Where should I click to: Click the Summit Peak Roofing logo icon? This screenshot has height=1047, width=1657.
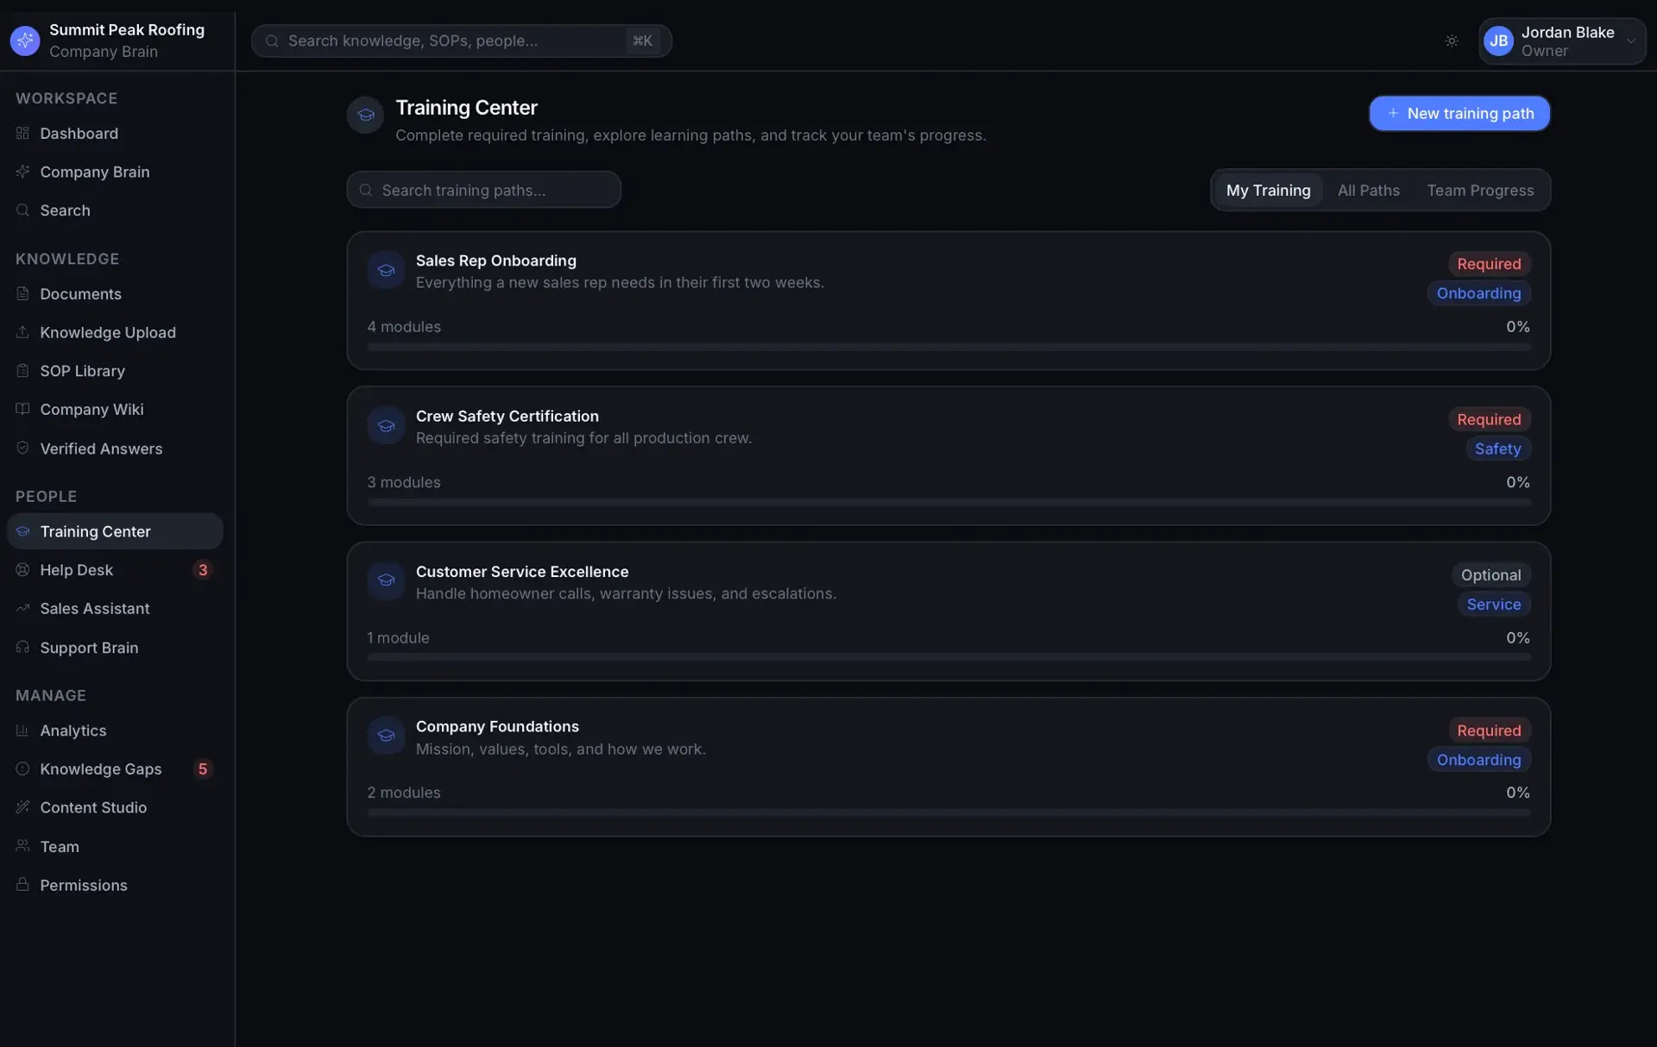click(x=25, y=41)
